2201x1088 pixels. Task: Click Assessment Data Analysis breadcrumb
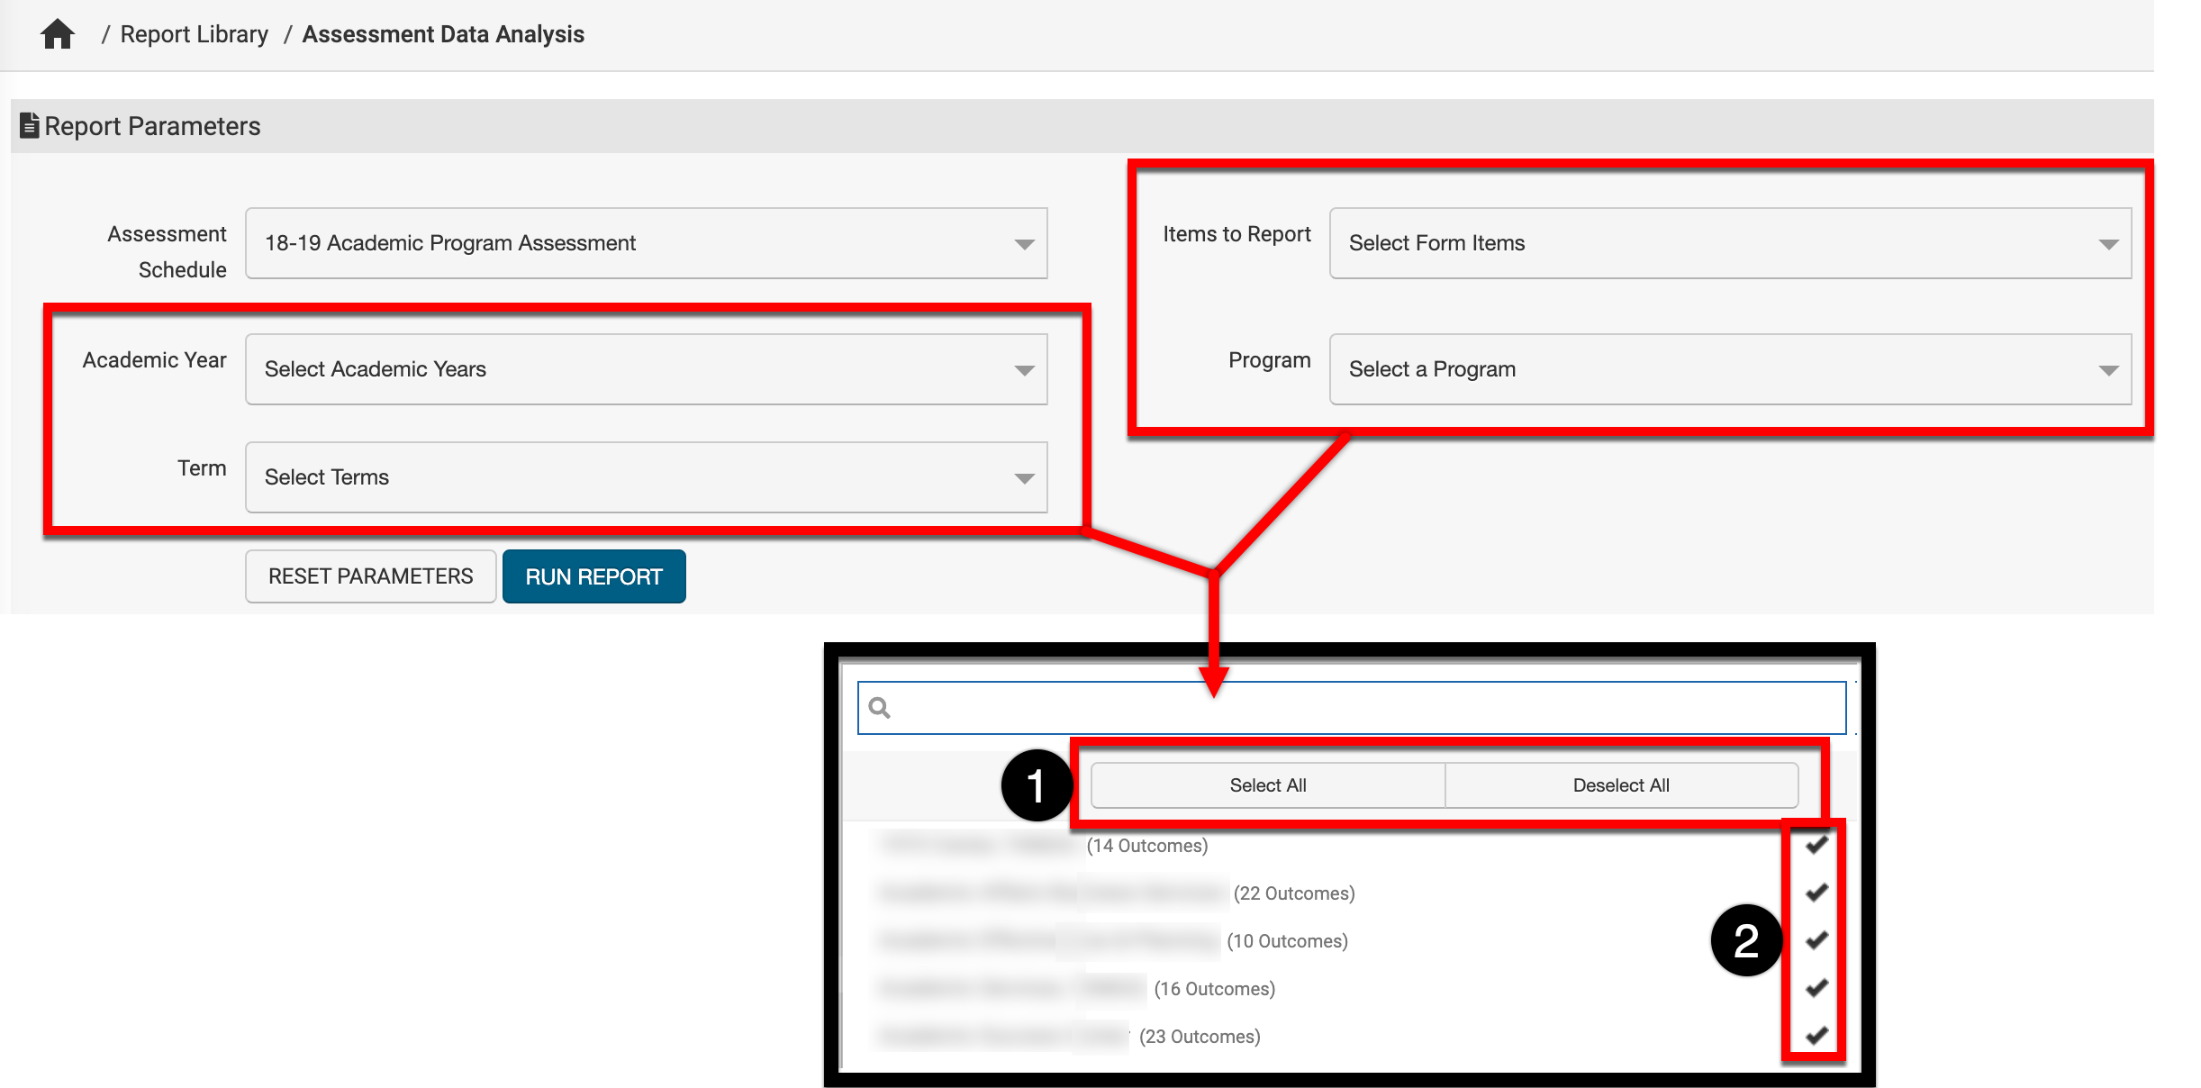[443, 34]
